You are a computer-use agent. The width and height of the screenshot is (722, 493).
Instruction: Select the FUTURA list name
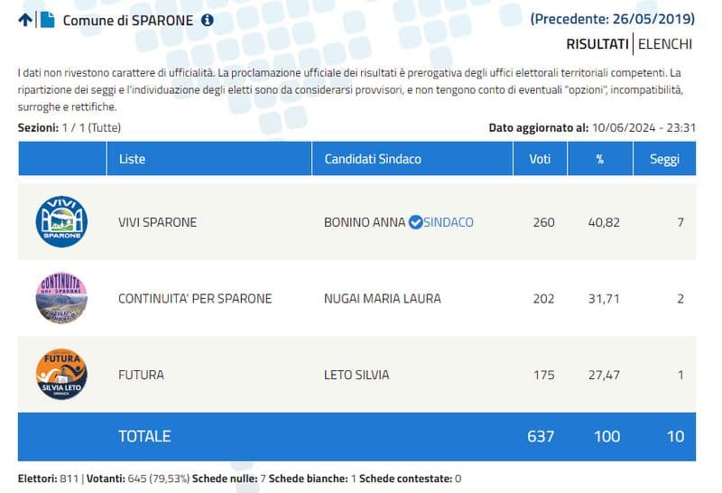click(x=141, y=375)
